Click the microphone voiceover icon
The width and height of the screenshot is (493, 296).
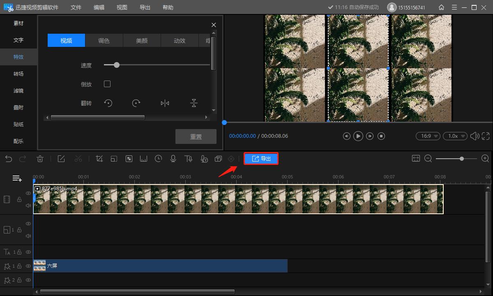click(x=173, y=159)
